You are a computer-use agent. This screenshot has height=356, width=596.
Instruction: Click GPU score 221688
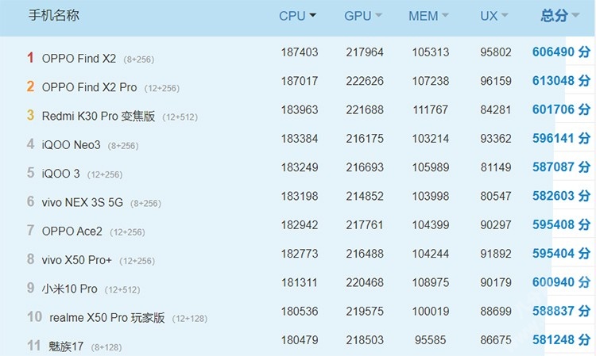coord(365,109)
